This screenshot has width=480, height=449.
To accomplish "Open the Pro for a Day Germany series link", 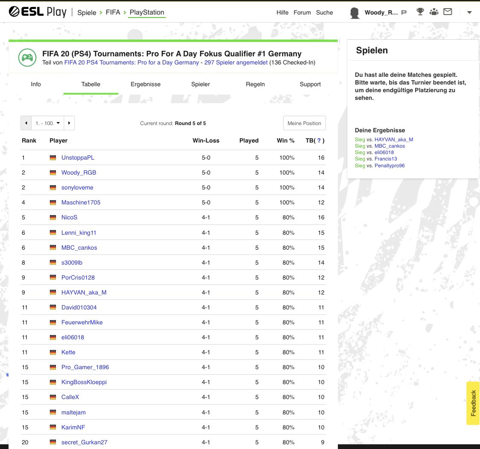I will (x=132, y=62).
